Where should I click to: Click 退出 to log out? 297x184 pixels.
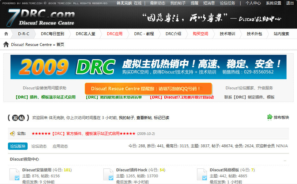(290, 3)
